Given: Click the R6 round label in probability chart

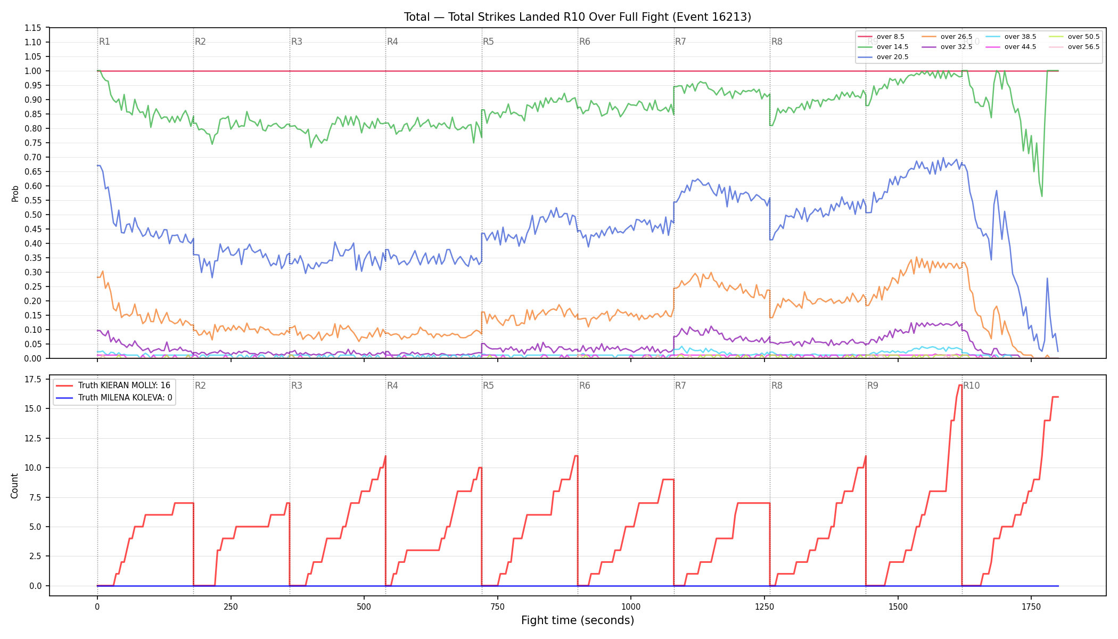Looking at the screenshot, I should point(585,42).
